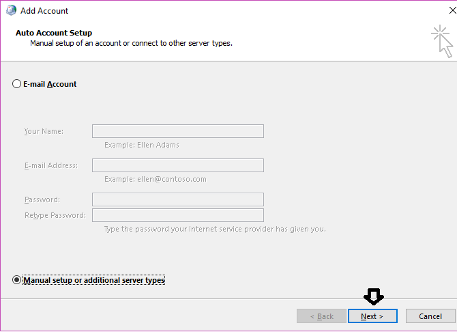
Task: Click the 'Add Account' title text
Action: 44,11
